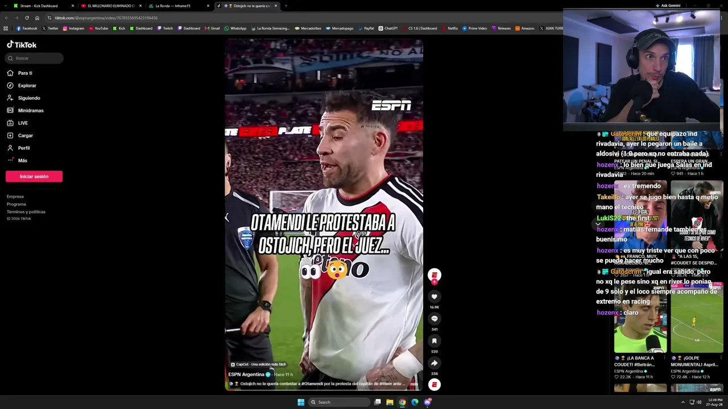
Task: Open Discord from the taskbar
Action: [427, 402]
